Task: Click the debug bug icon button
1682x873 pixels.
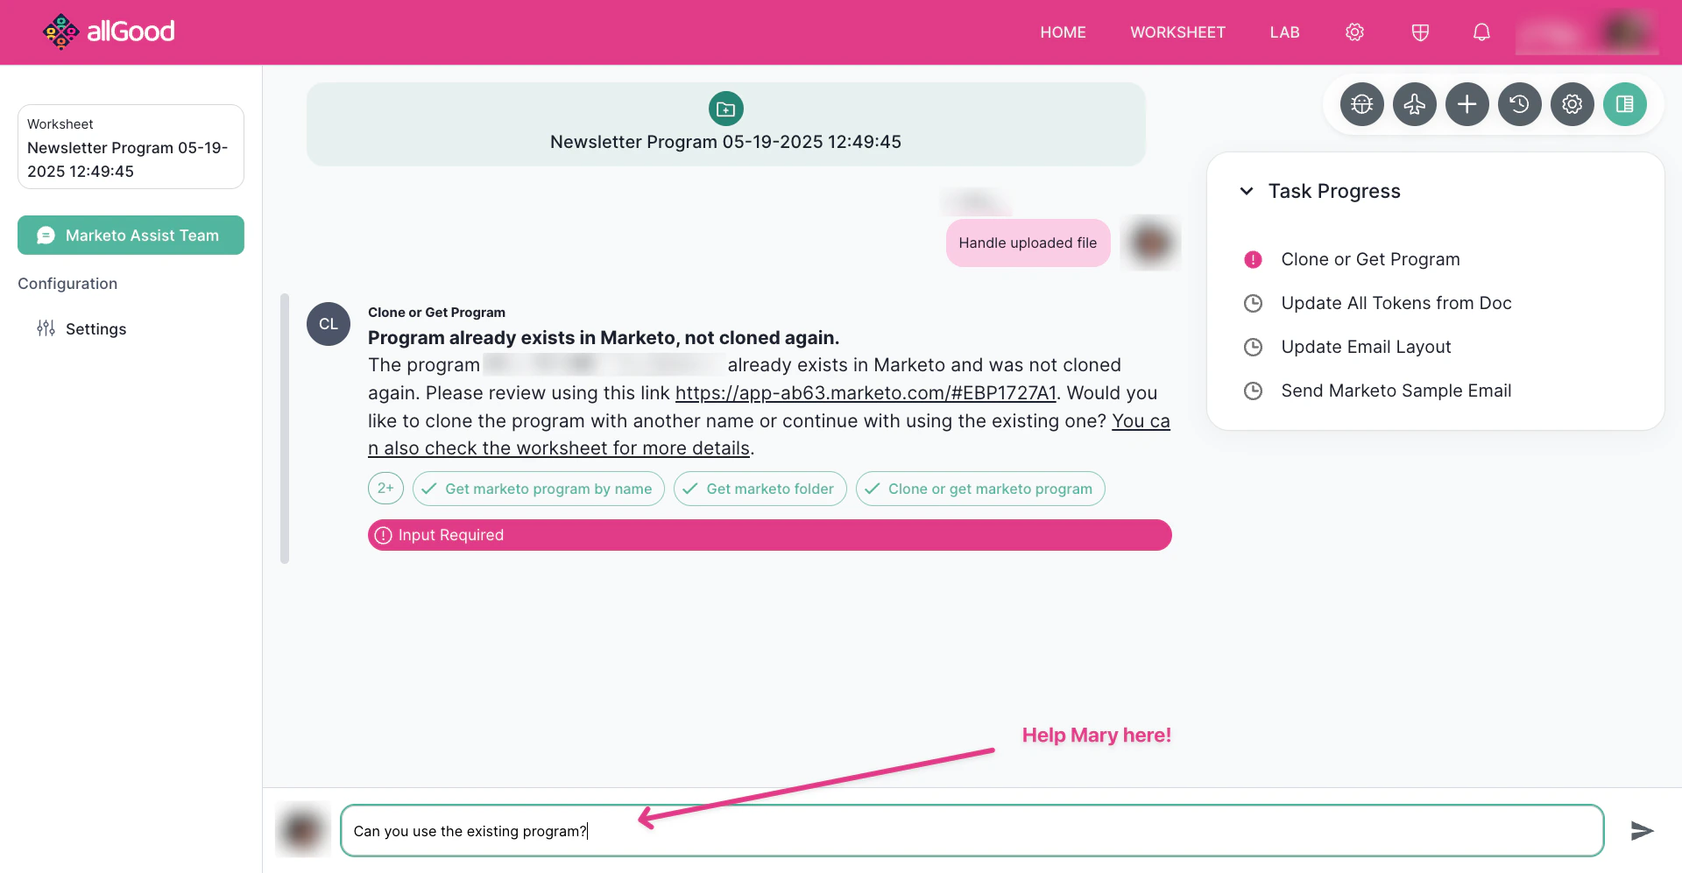Action: (x=1361, y=104)
